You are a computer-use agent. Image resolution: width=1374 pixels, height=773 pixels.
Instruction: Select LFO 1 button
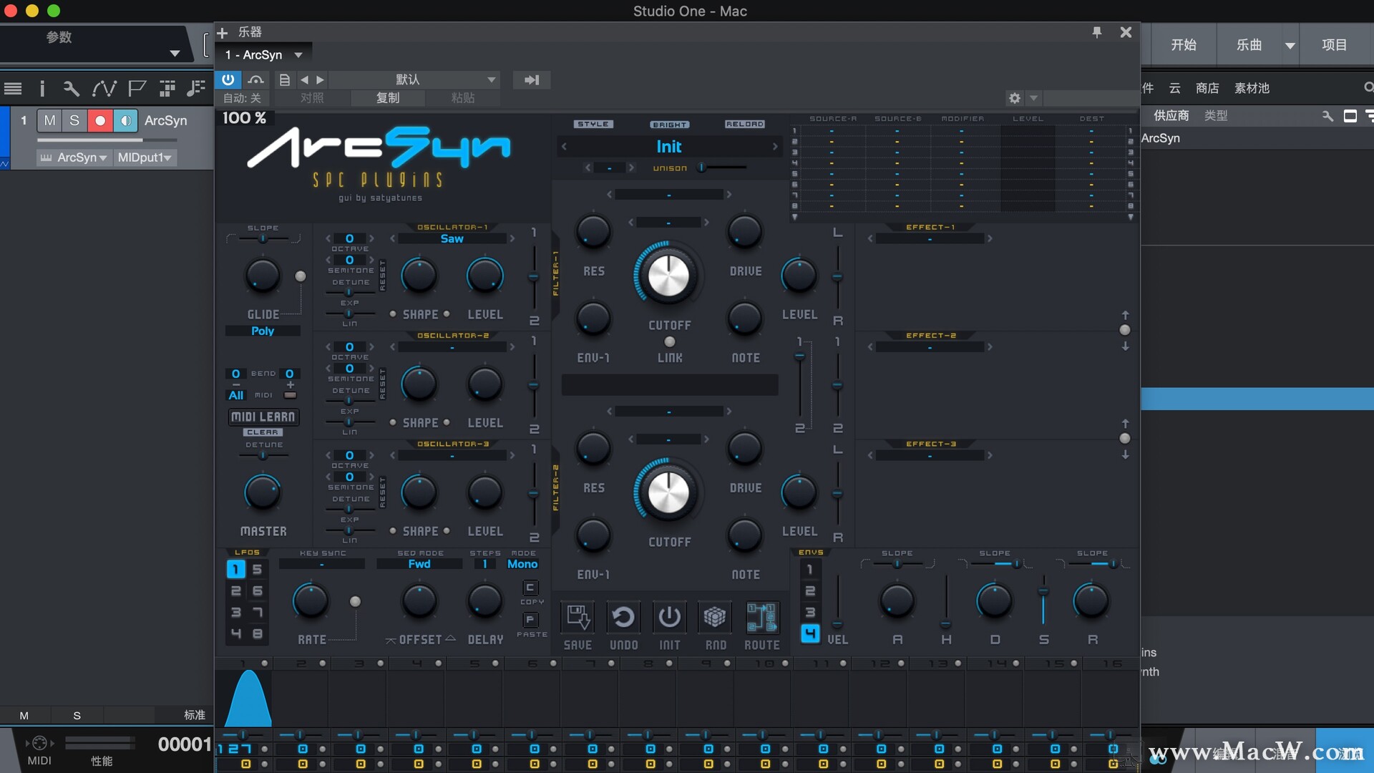(235, 569)
